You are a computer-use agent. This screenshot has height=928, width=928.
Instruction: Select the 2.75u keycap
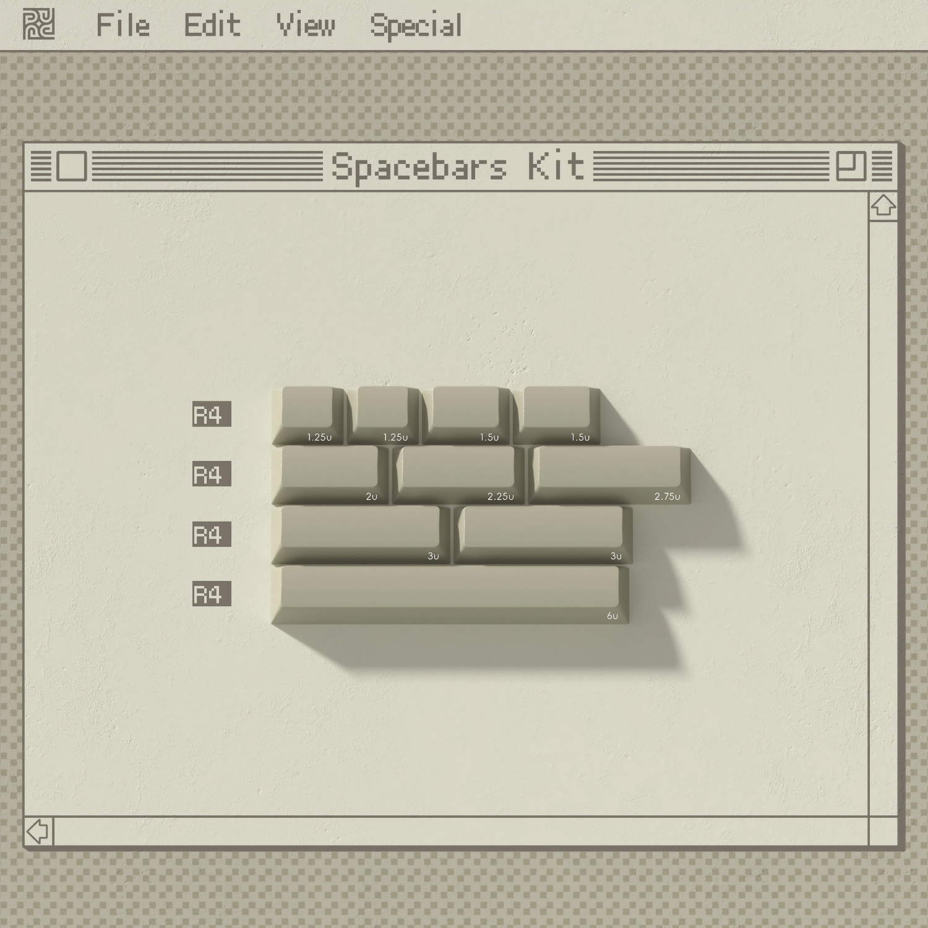610,475
